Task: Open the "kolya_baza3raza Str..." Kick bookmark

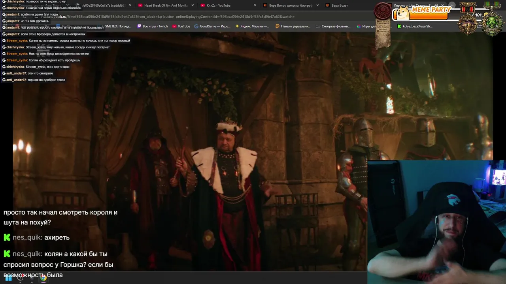Action: pyautogui.click(x=415, y=26)
